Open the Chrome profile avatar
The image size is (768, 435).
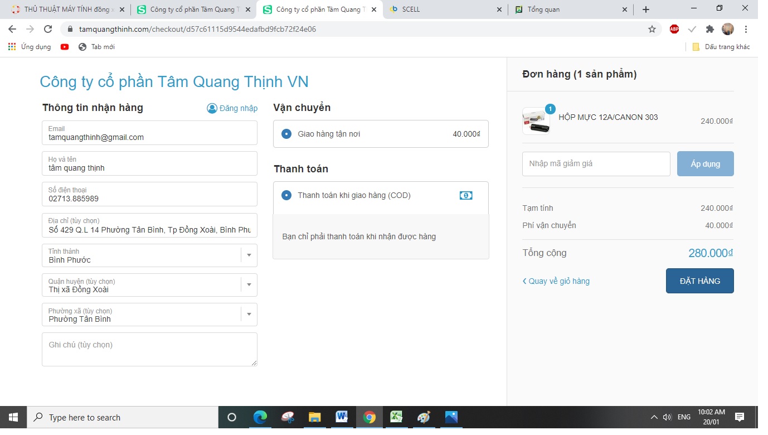click(728, 29)
